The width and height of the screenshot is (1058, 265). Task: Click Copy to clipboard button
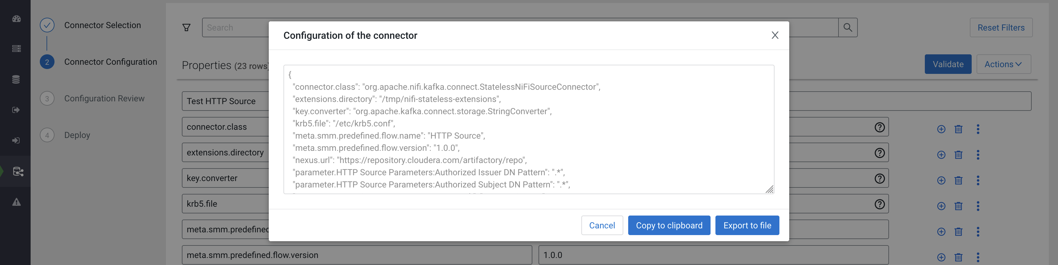(669, 225)
